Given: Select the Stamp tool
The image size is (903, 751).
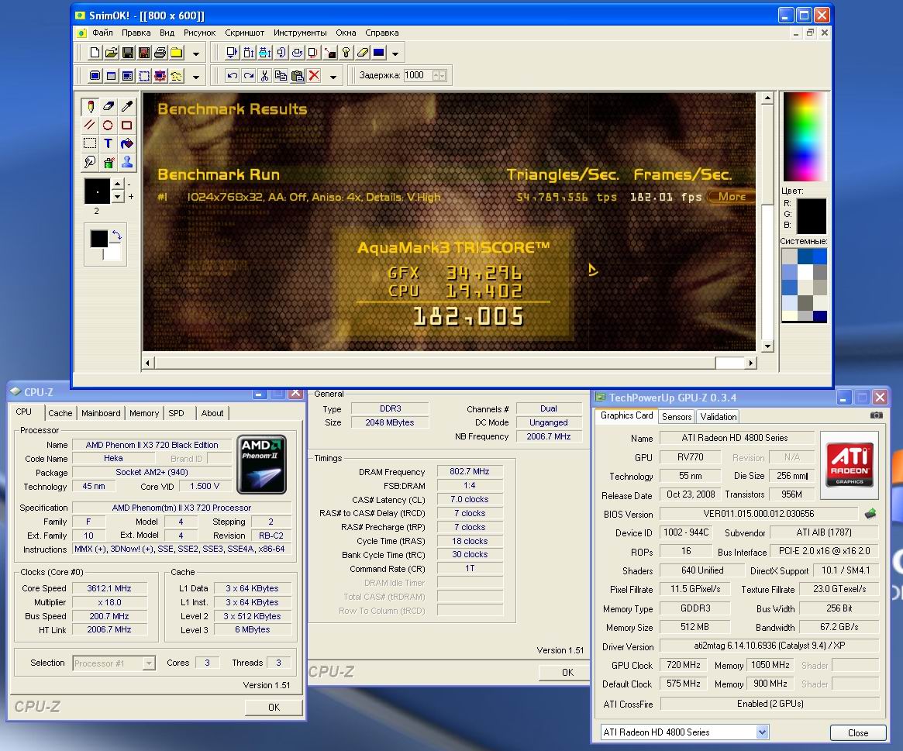Looking at the screenshot, I should tap(126, 162).
